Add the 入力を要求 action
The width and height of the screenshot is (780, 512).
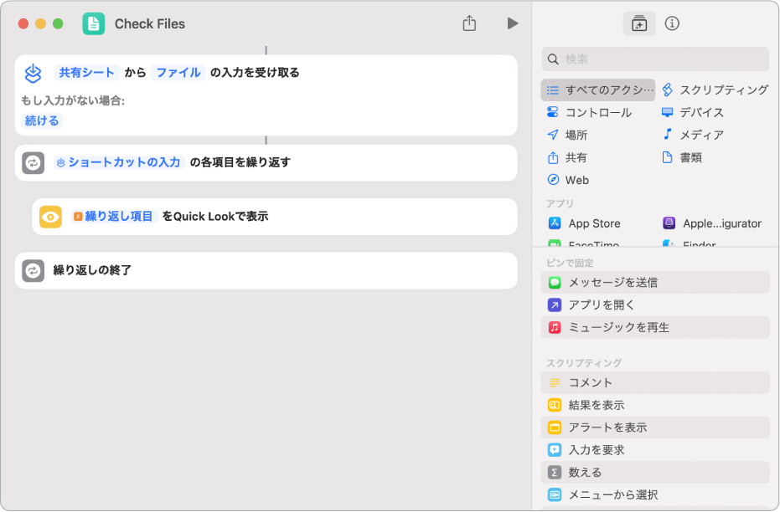(x=655, y=450)
